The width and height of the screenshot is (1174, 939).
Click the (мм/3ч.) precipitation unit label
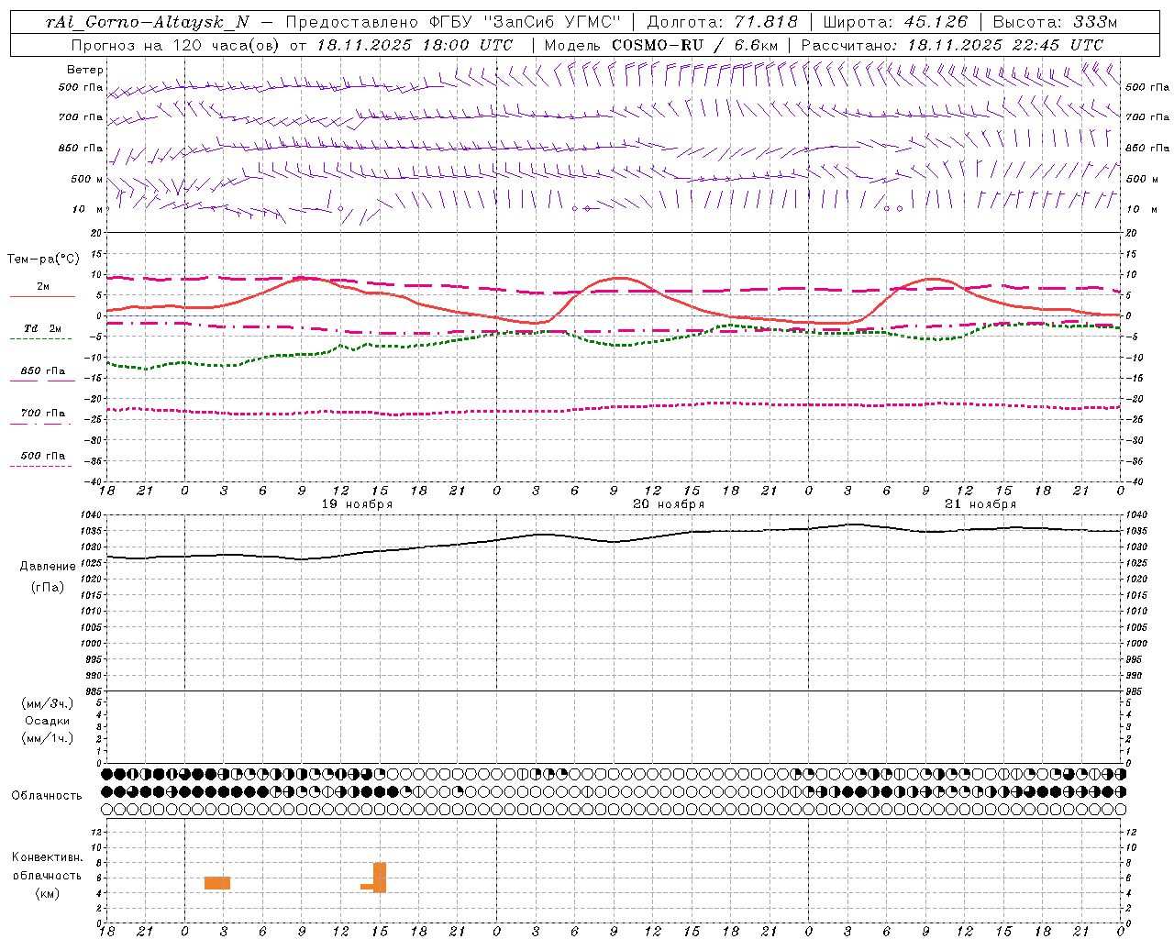48,703
